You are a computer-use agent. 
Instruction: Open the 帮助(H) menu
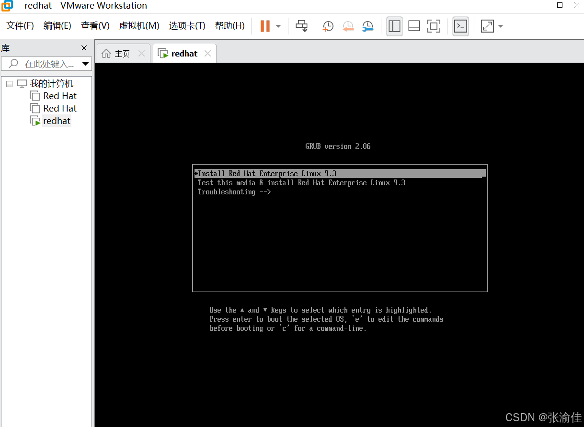click(x=230, y=26)
